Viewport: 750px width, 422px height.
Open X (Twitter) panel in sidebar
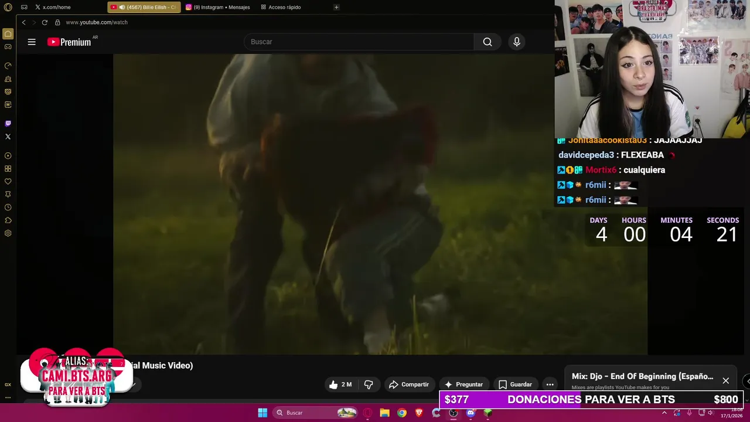[8, 137]
